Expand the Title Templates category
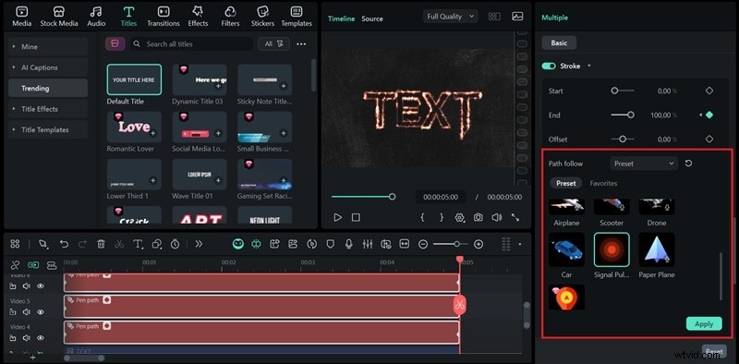 point(48,129)
